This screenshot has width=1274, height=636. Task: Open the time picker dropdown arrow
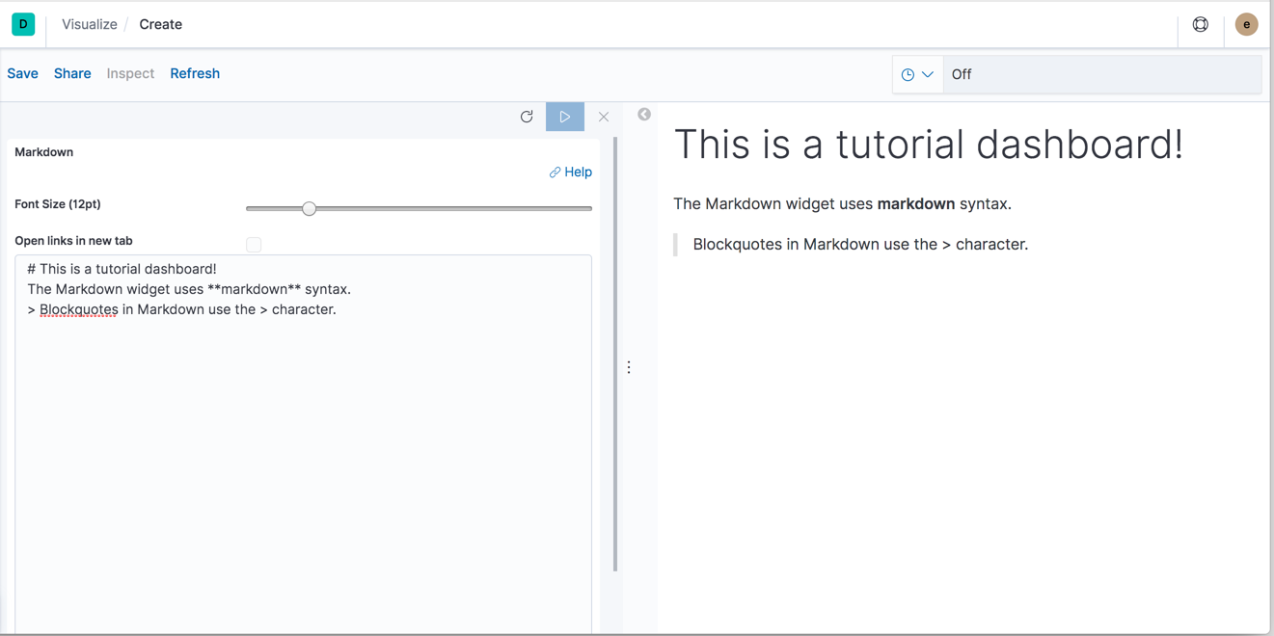[929, 73]
